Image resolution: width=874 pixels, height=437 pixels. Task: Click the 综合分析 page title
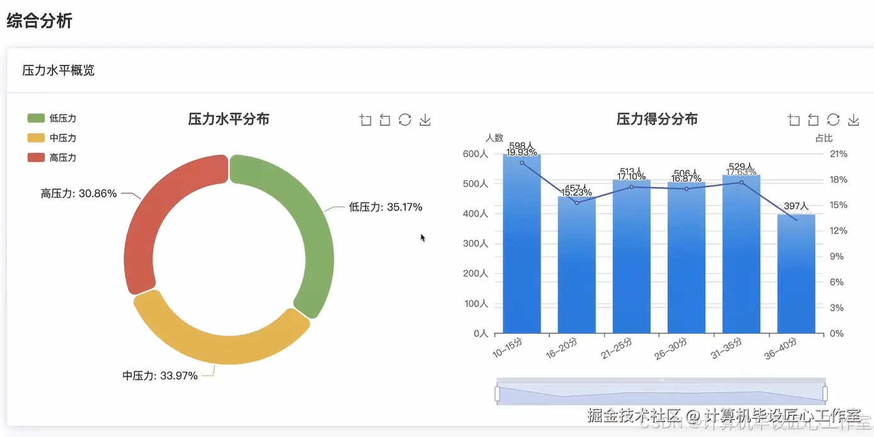(39, 20)
